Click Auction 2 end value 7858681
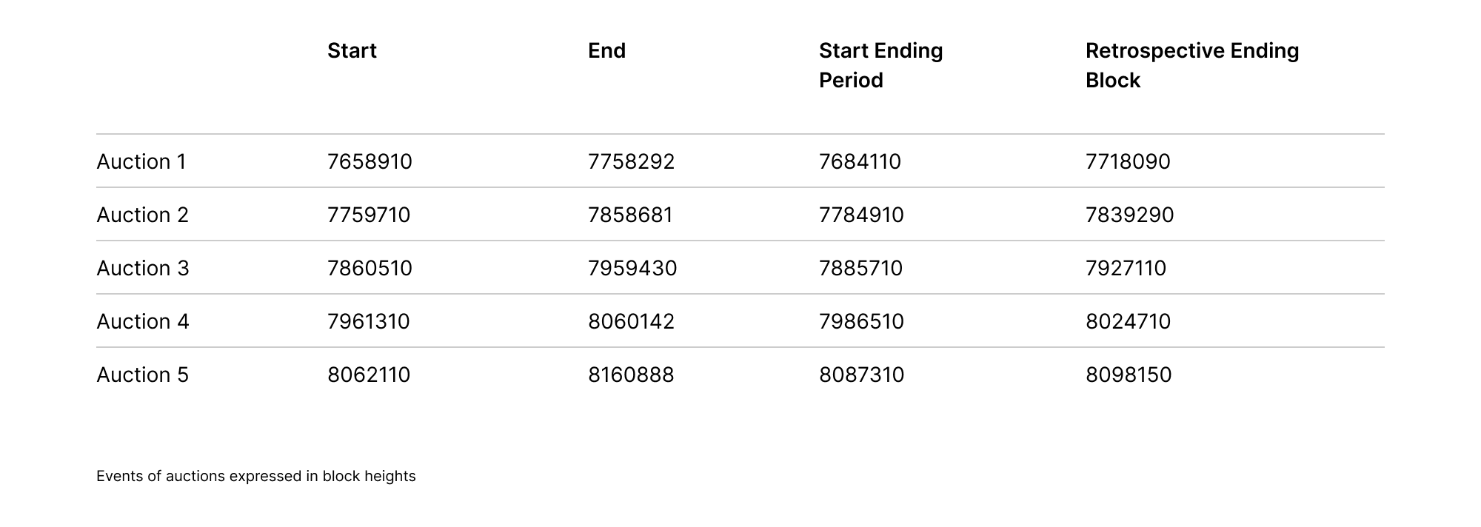 click(630, 215)
